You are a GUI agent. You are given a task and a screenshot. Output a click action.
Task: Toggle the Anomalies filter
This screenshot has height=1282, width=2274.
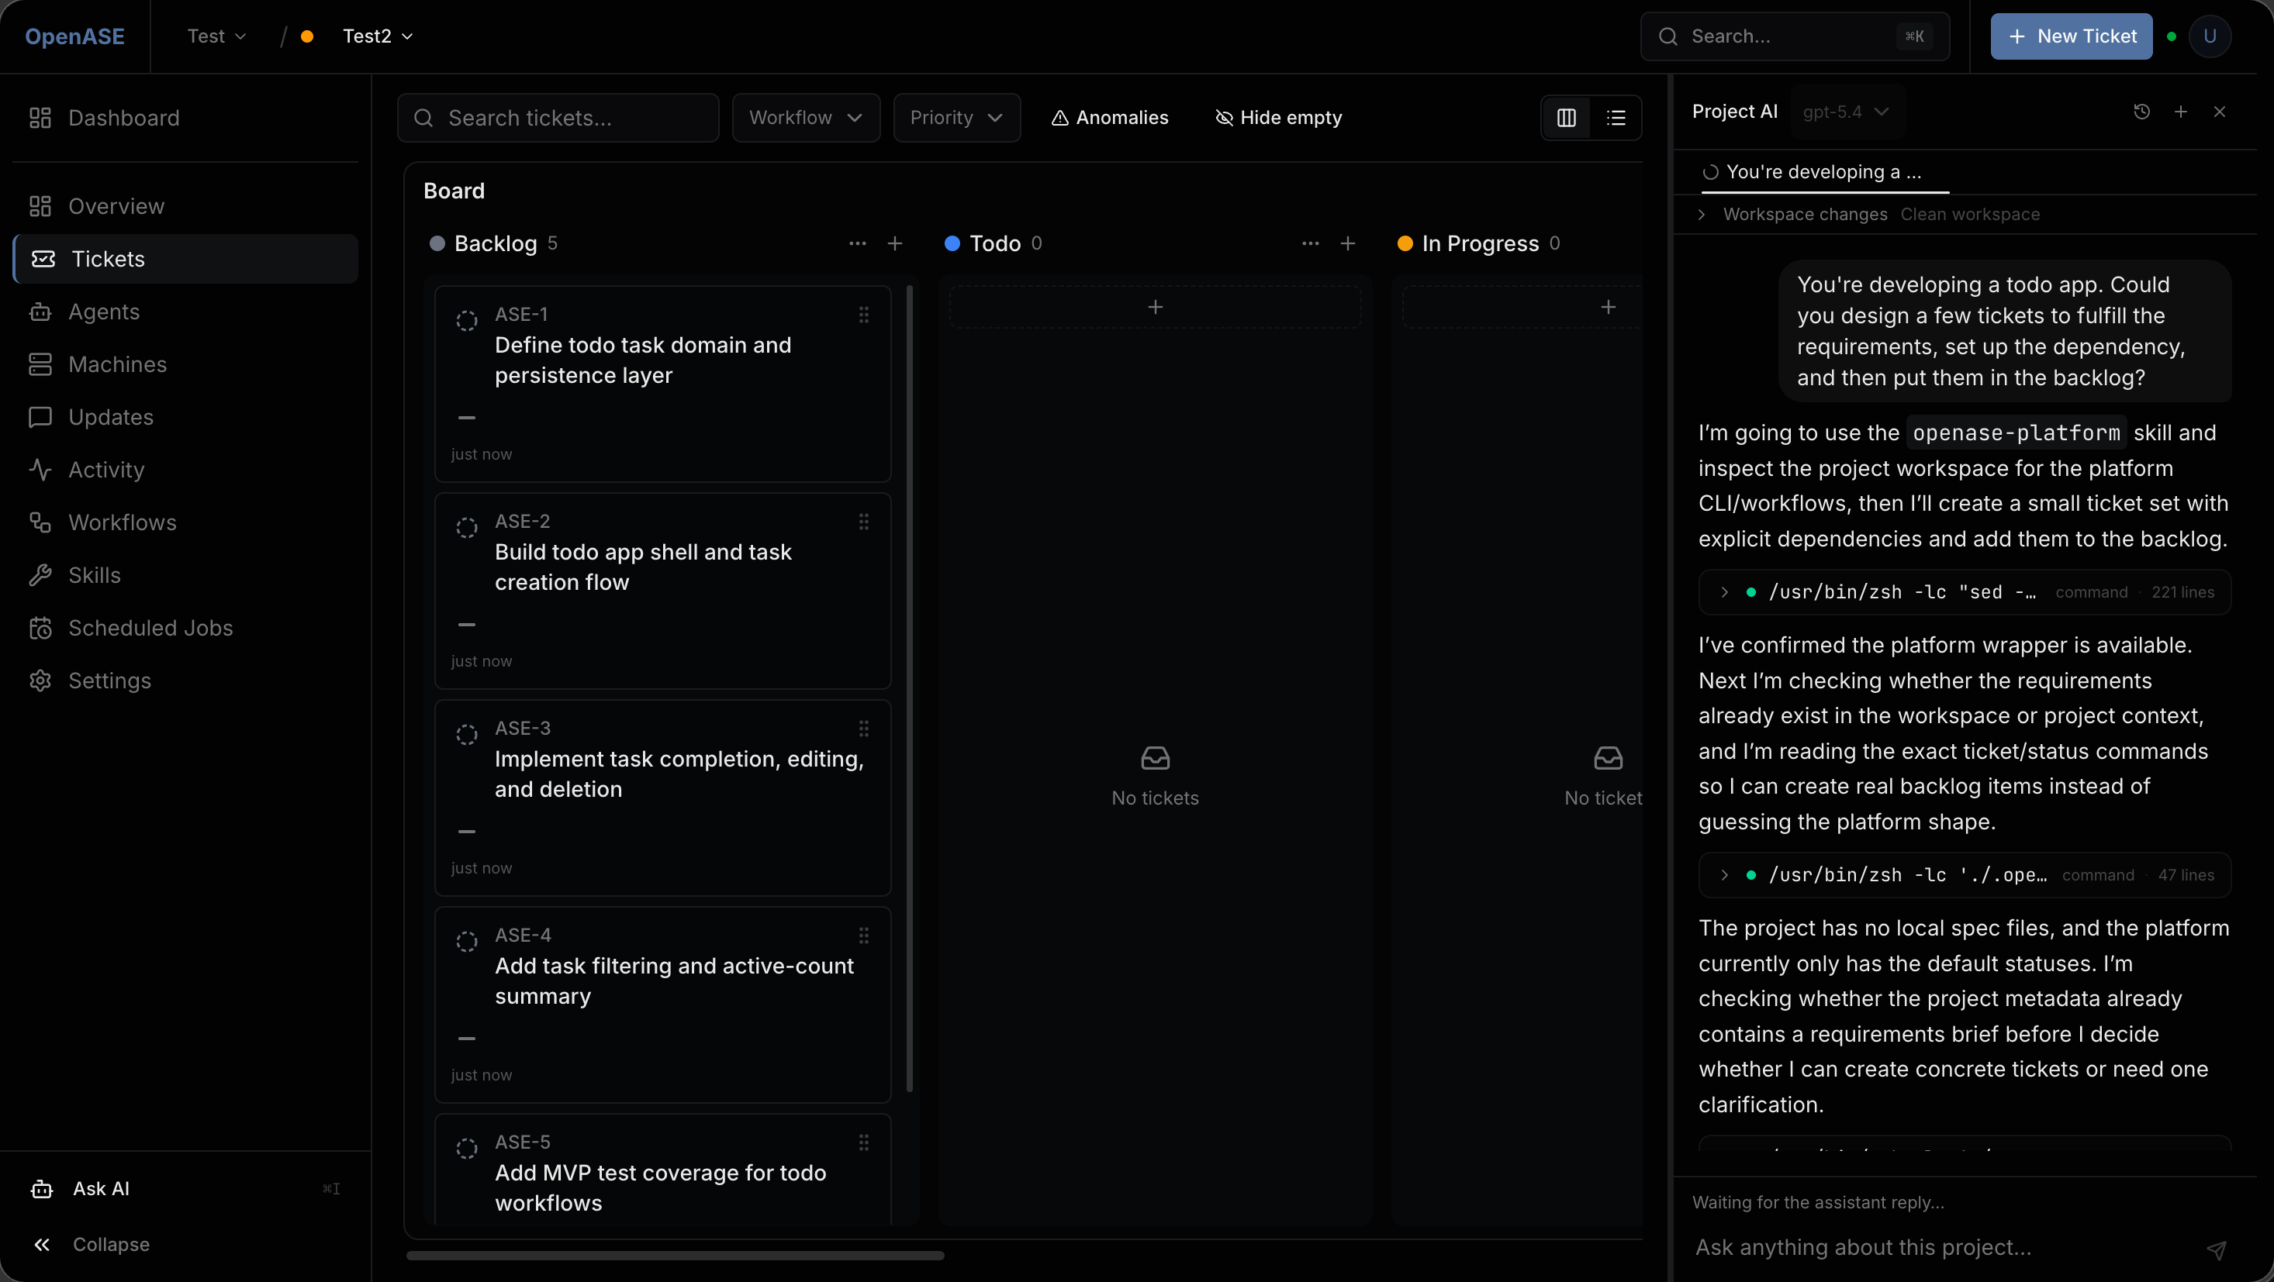(1110, 117)
